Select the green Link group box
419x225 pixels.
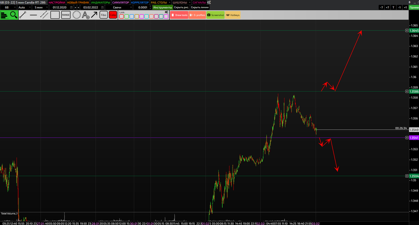pos(126,16)
